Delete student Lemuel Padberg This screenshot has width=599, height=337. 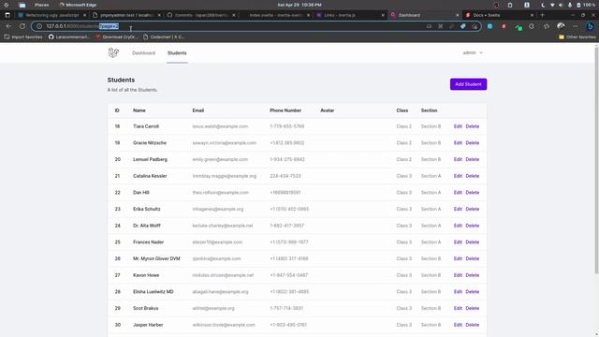click(472, 159)
